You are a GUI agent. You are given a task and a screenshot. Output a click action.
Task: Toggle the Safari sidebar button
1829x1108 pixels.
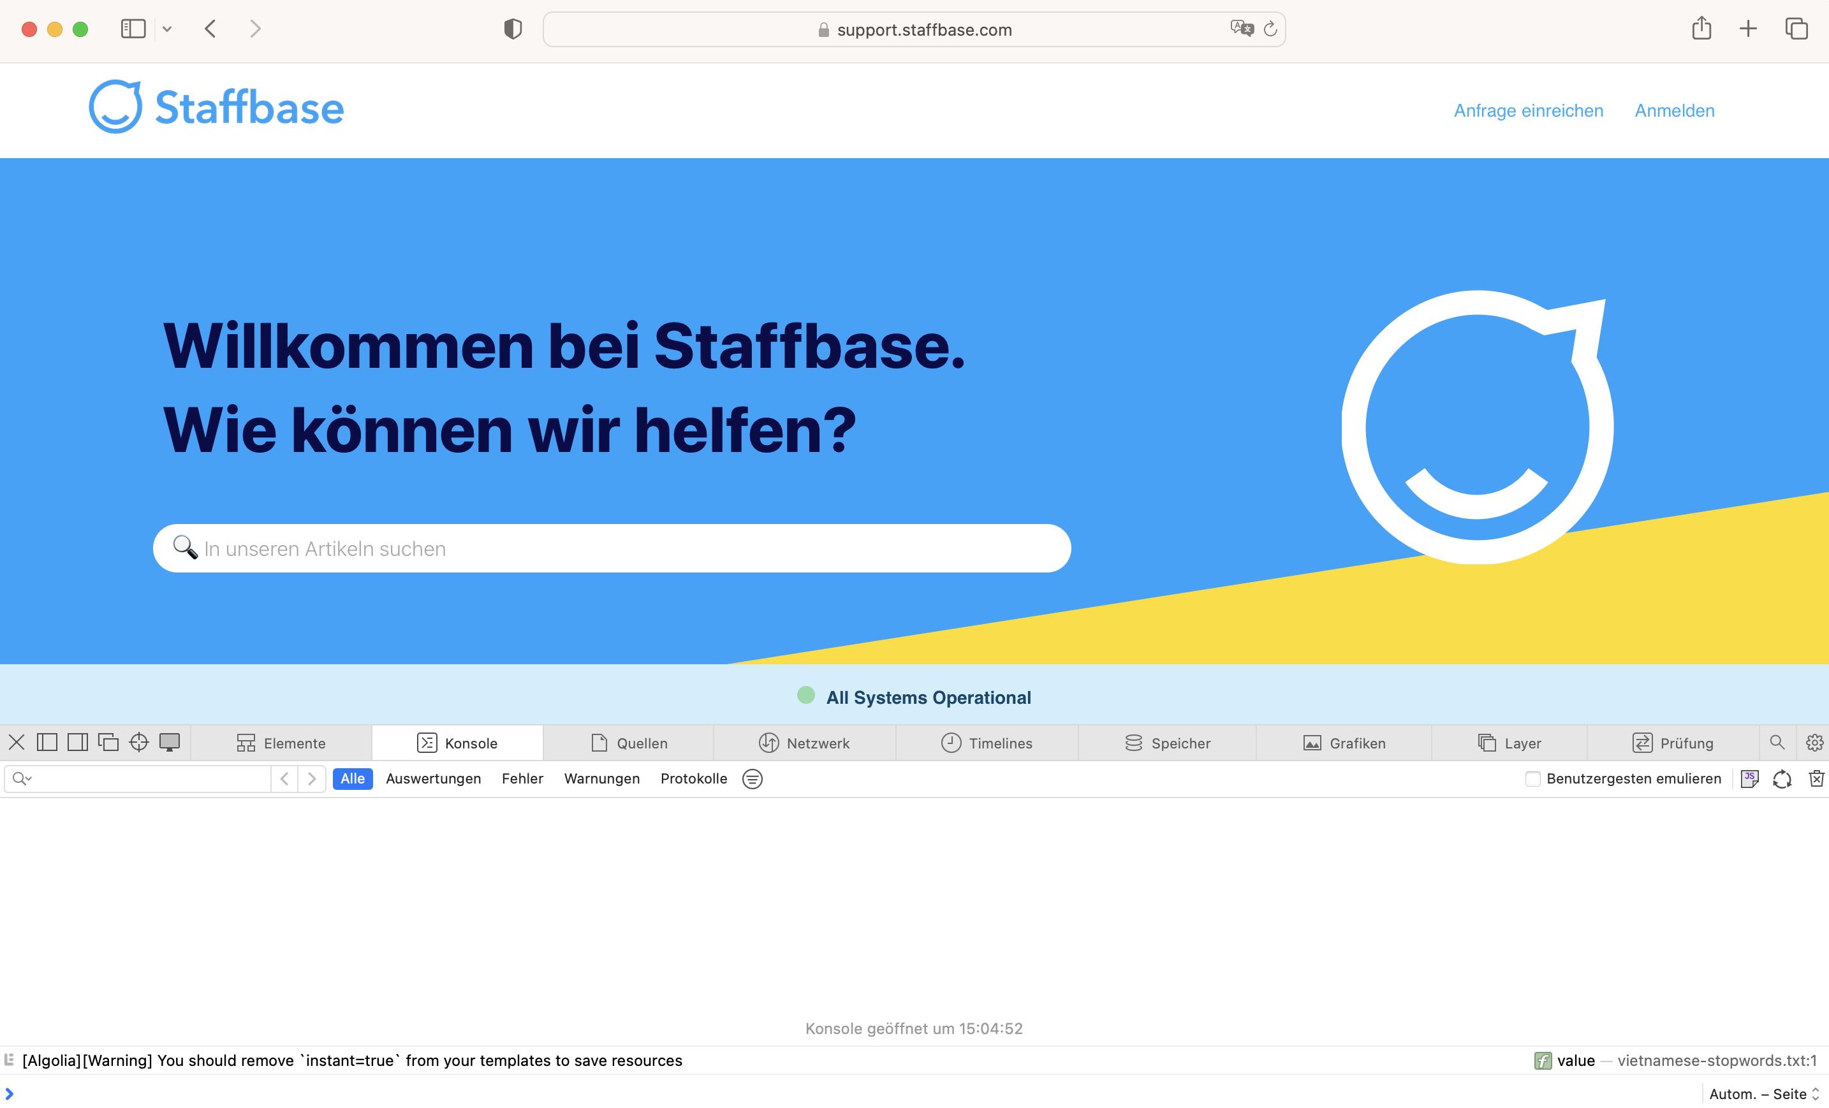coord(133,29)
